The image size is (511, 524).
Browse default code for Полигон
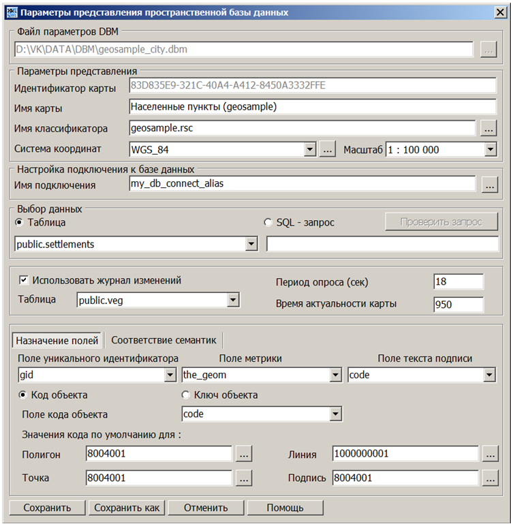point(243,453)
